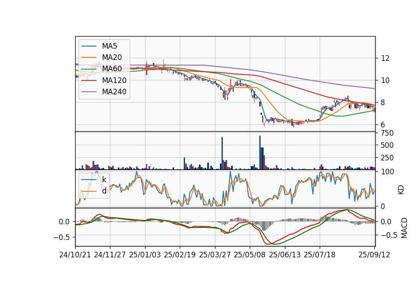417x300 pixels.
Task: Click the MA60 legend label
Action: [x=112, y=69]
